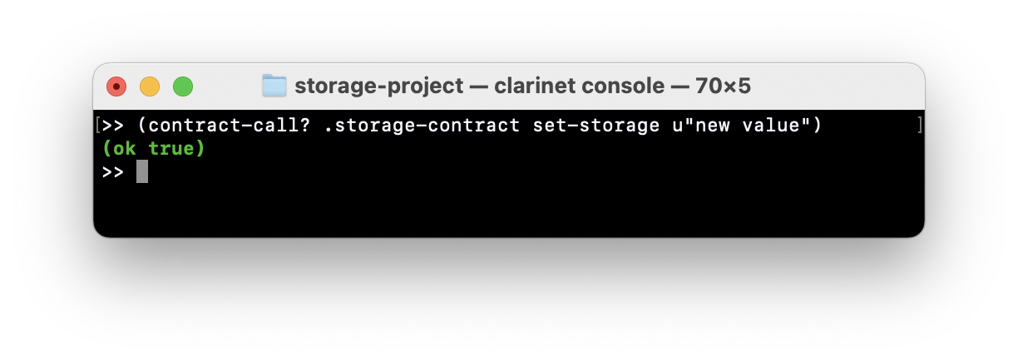This screenshot has height=361, width=1018.
Task: Click the green 'ok' output text
Action: point(123,149)
